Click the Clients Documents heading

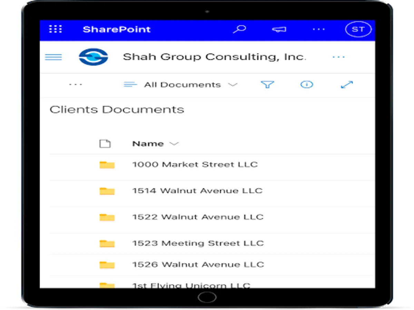pos(117,110)
